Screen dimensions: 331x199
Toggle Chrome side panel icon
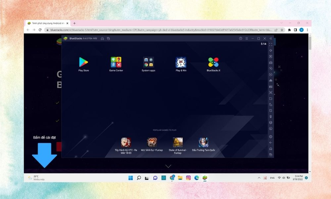pyautogui.click(x=296, y=30)
